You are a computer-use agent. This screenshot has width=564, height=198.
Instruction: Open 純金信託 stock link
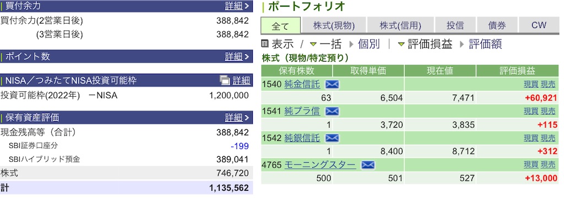[x=302, y=85]
